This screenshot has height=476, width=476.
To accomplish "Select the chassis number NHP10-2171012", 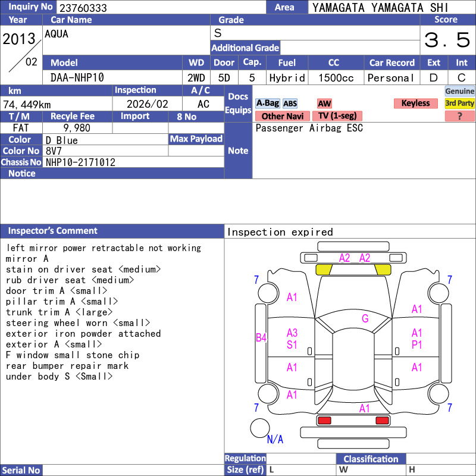I will [80, 162].
